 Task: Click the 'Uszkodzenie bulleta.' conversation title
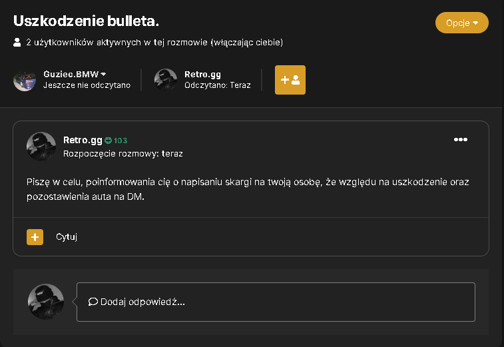click(x=86, y=21)
